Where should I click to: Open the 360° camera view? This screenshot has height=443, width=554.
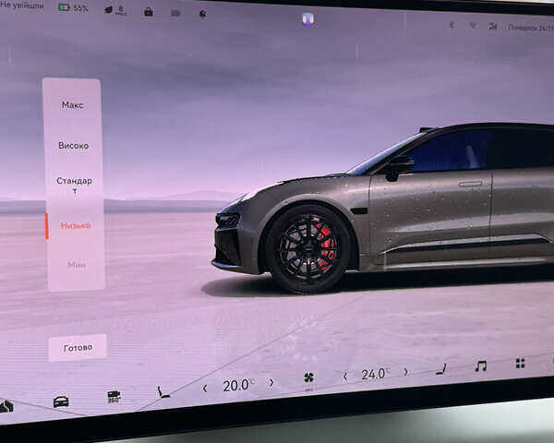[x=114, y=397]
